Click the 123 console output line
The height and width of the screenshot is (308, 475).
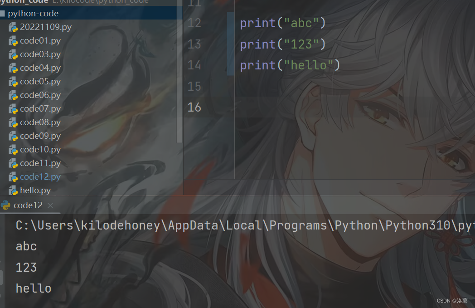click(26, 267)
